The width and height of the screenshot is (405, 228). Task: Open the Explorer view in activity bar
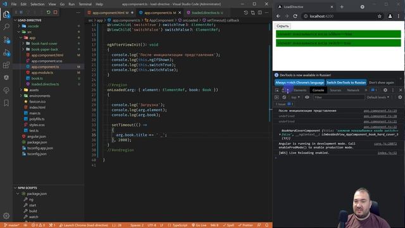point(6,14)
